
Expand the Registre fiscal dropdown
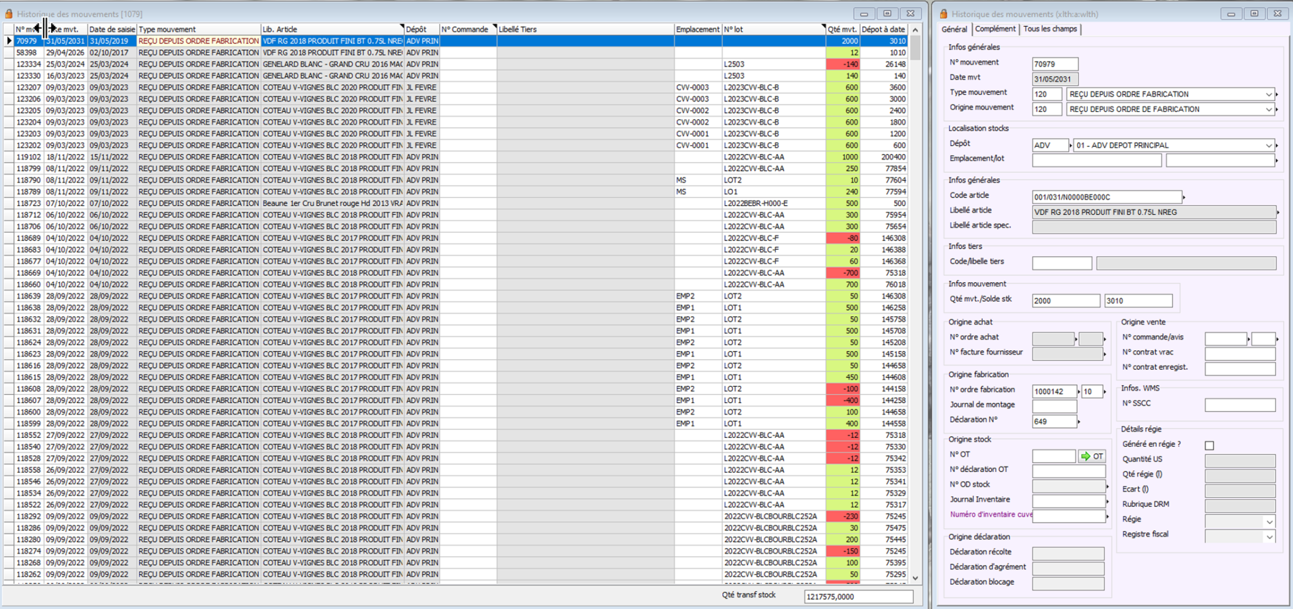tap(1269, 537)
